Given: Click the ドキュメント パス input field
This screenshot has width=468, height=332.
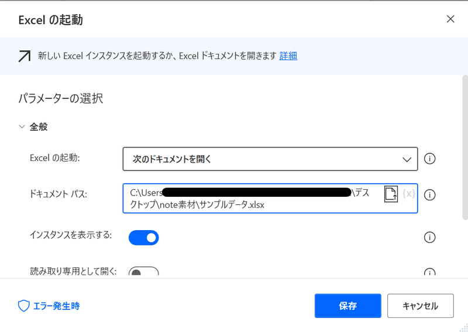Looking at the screenshot, I should [270, 198].
